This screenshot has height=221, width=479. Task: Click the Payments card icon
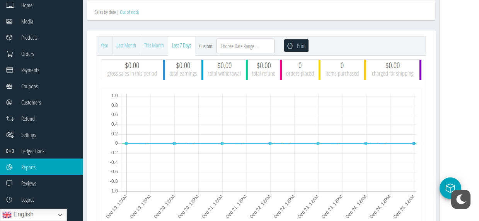10,70
